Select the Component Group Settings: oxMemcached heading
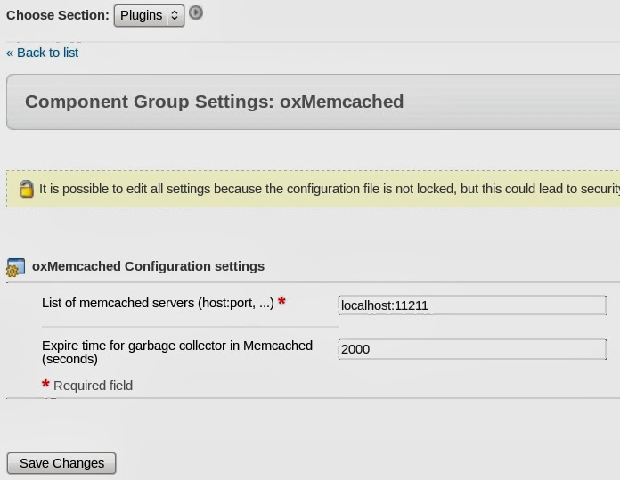This screenshot has width=620, height=480. click(215, 102)
